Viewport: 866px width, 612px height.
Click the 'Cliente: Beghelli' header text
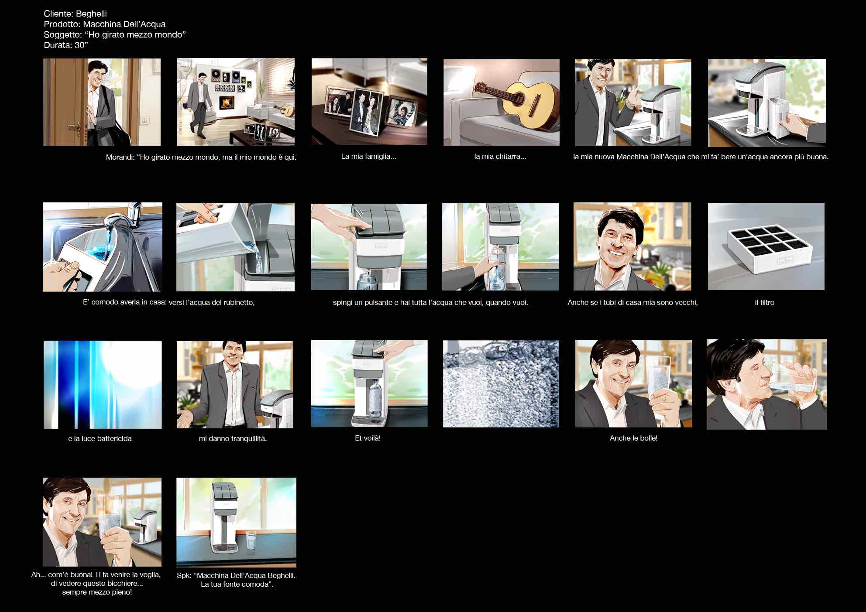75,14
